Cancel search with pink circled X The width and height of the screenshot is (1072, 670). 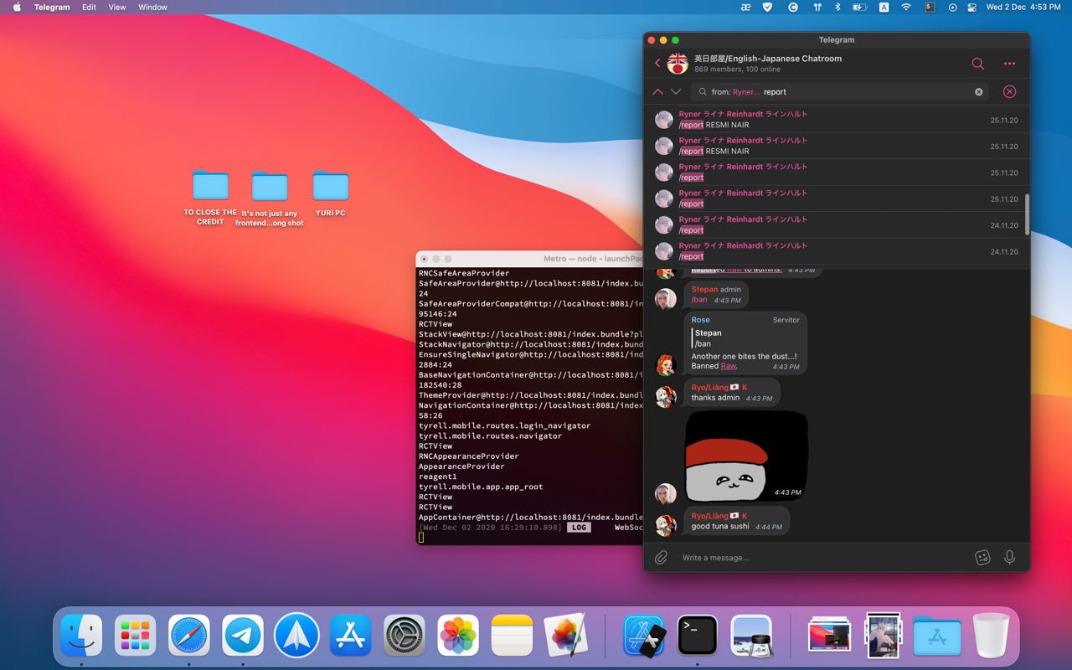(1009, 91)
